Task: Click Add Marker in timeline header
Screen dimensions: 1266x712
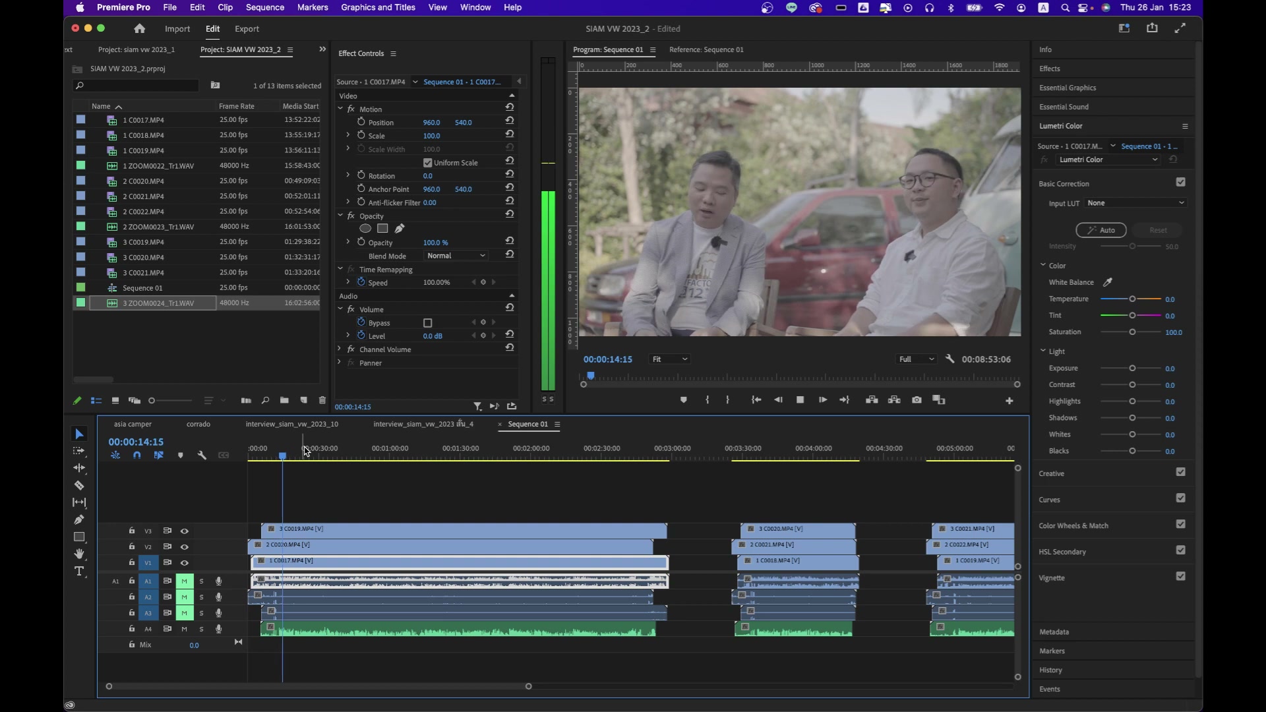Action: 180,455
